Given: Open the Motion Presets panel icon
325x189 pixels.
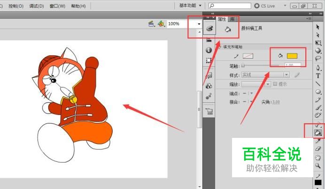Looking at the screenshot, I should (x=209, y=96).
